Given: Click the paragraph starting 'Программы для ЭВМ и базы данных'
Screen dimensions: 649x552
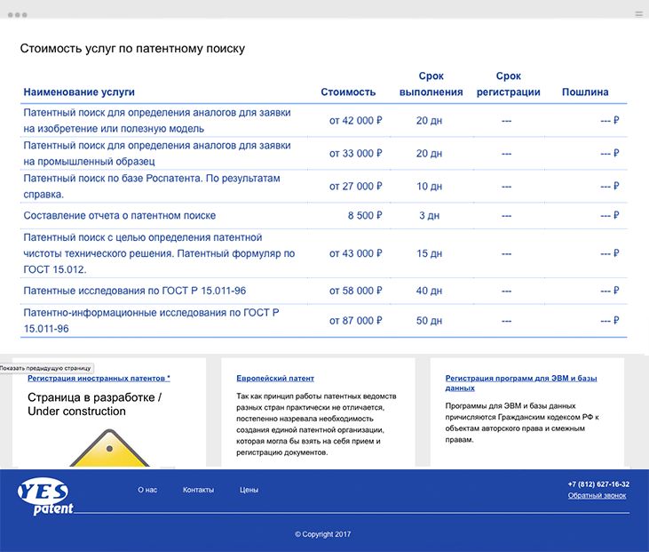Looking at the screenshot, I should point(522,423).
